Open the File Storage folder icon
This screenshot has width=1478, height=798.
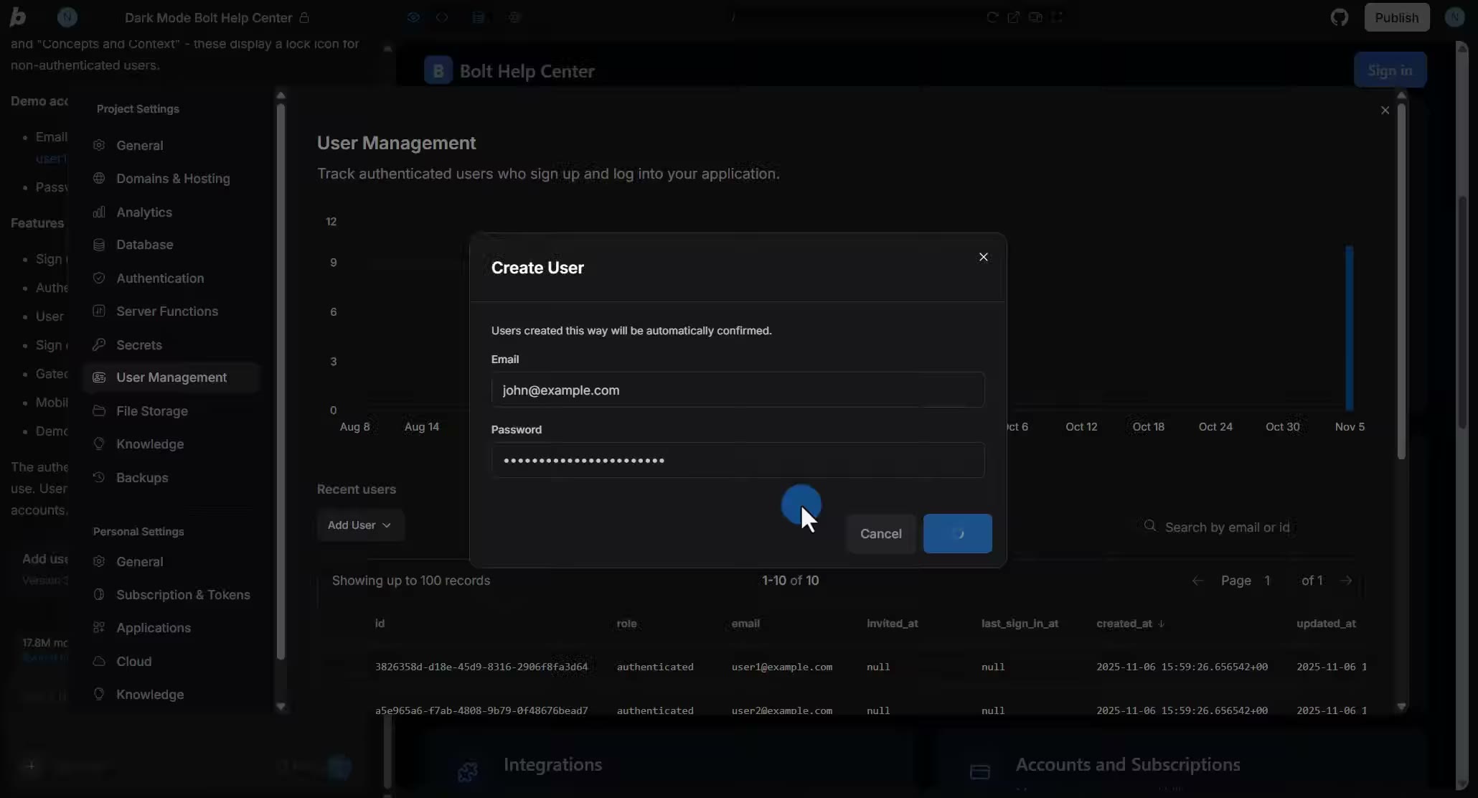click(x=99, y=410)
